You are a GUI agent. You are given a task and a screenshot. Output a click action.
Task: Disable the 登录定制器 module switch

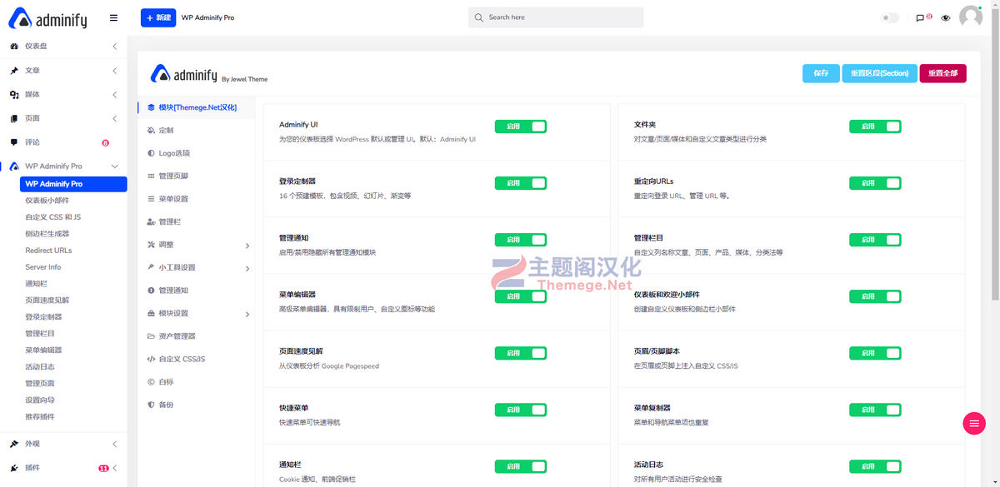[521, 183]
